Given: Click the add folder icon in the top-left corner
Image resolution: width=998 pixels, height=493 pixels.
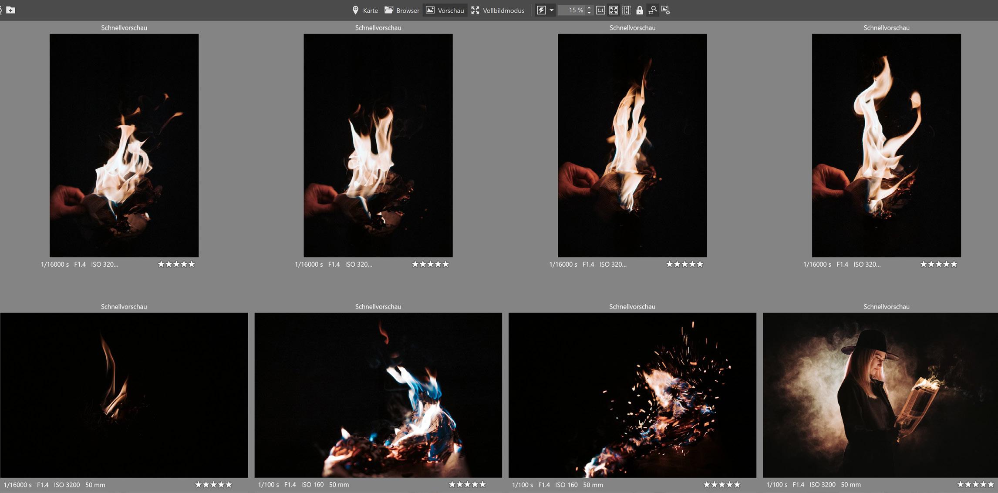Looking at the screenshot, I should tap(10, 10).
